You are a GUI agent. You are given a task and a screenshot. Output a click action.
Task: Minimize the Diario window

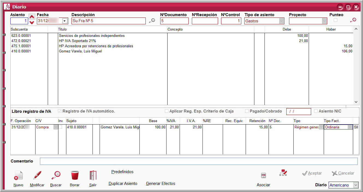pos(340,7)
